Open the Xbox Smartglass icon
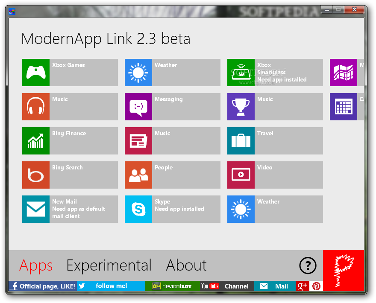376x303 pixels. [x=241, y=73]
